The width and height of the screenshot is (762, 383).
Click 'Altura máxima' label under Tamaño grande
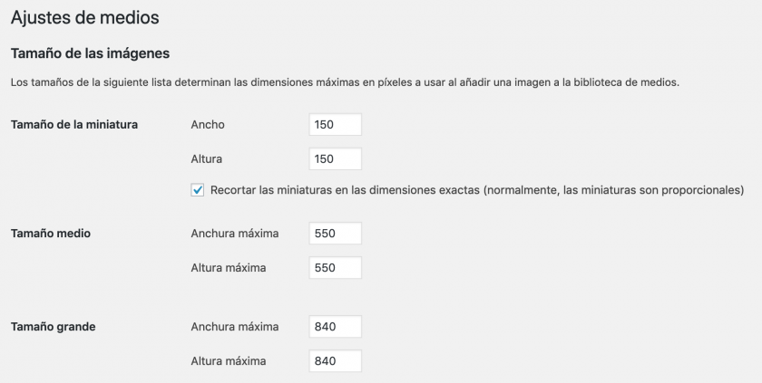(x=228, y=361)
